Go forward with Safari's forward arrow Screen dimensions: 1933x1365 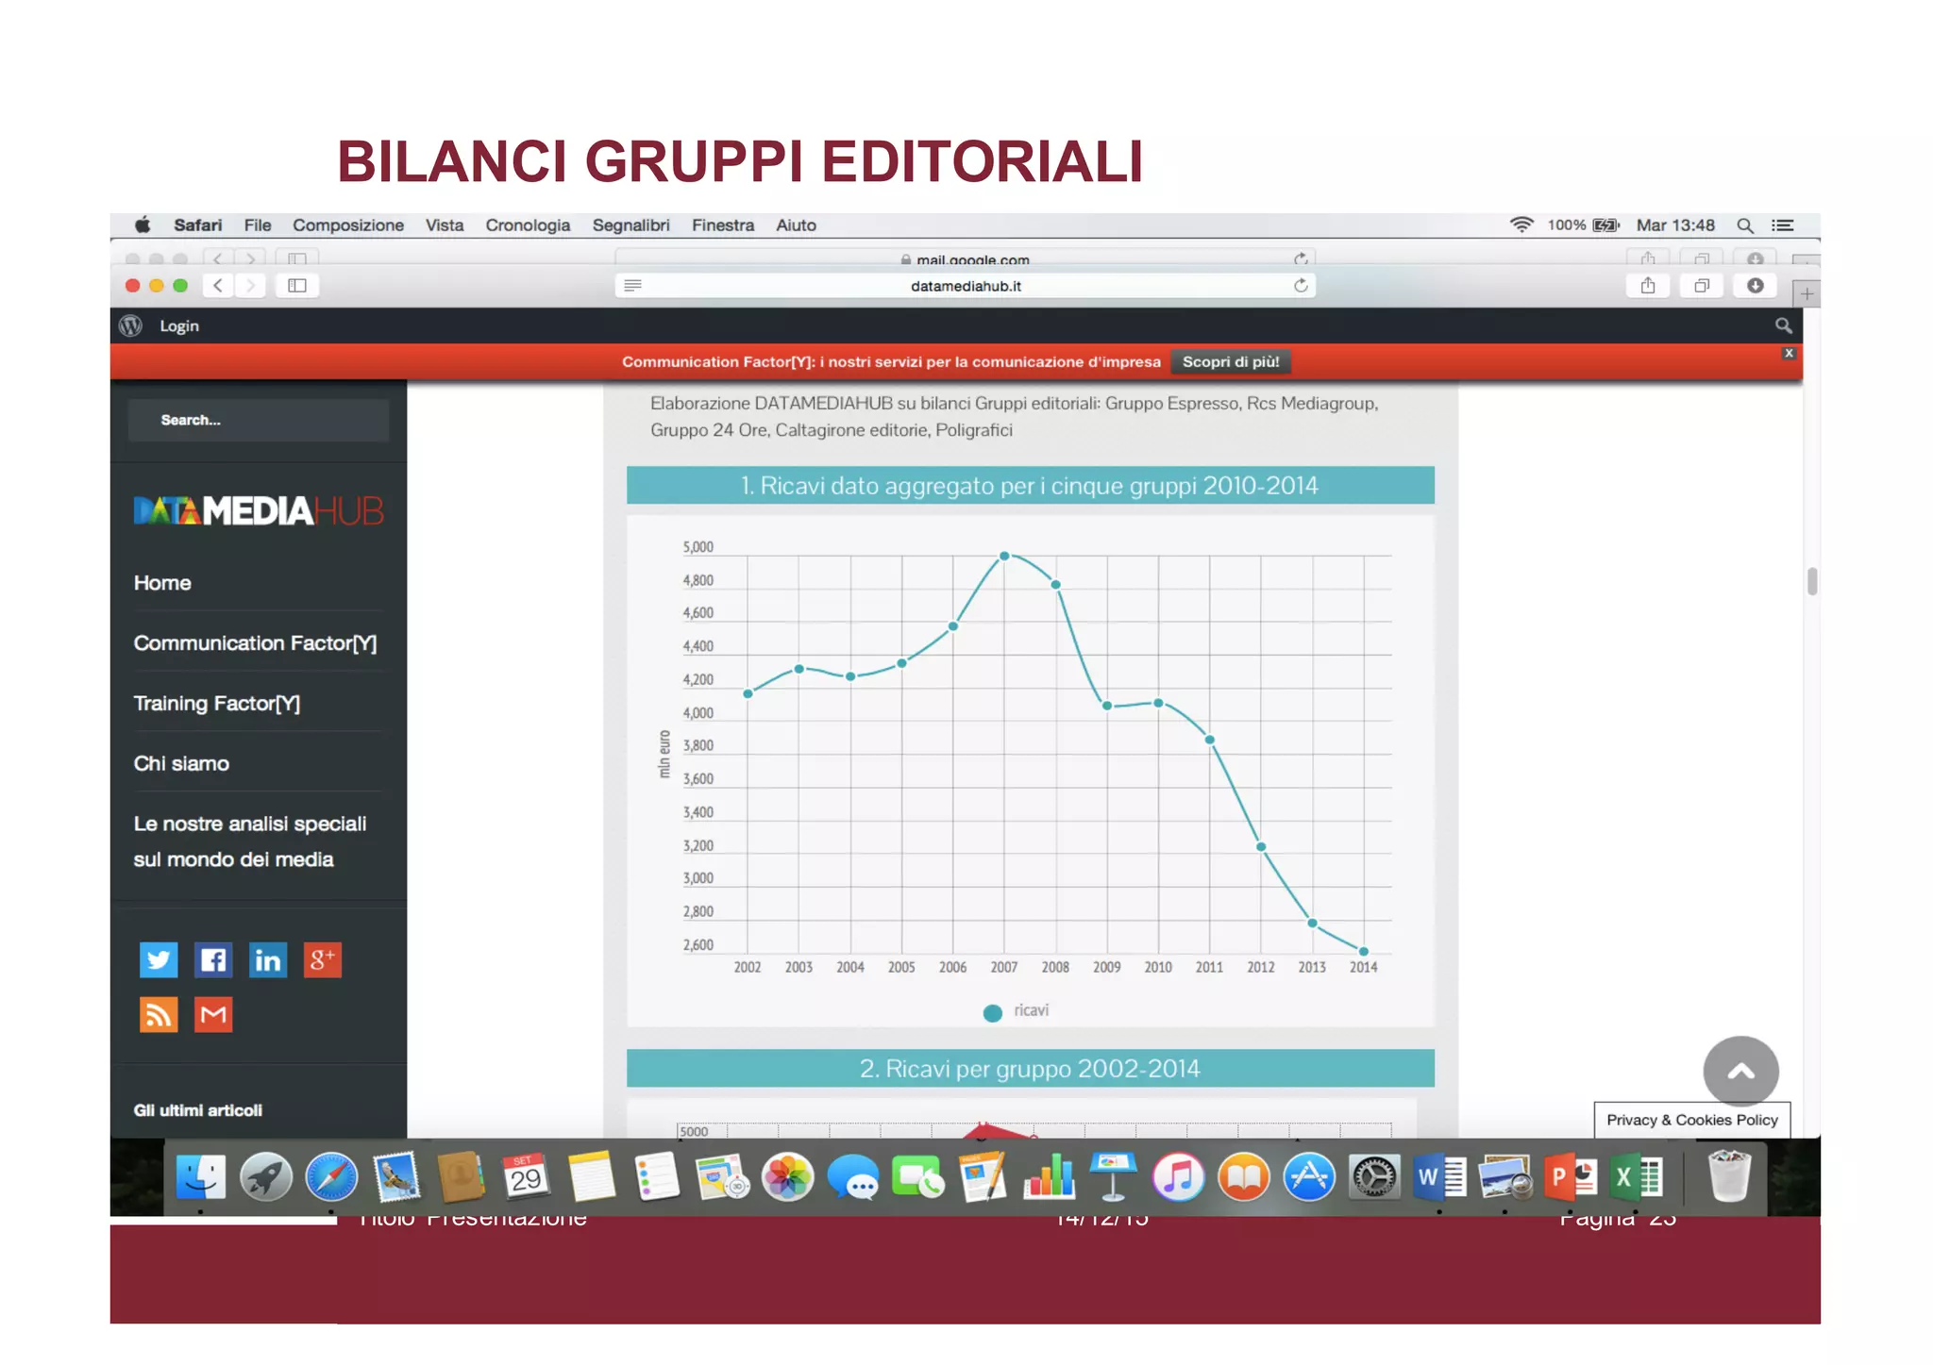(250, 286)
